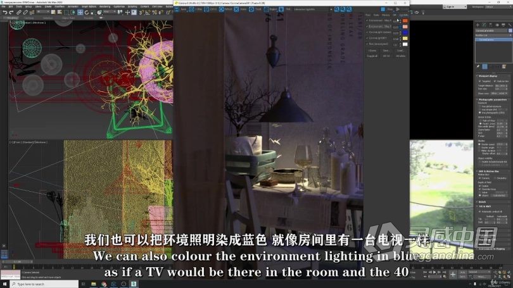Open the Create tab plus icon
This screenshot has height=288, width=513.
[x=478, y=25]
